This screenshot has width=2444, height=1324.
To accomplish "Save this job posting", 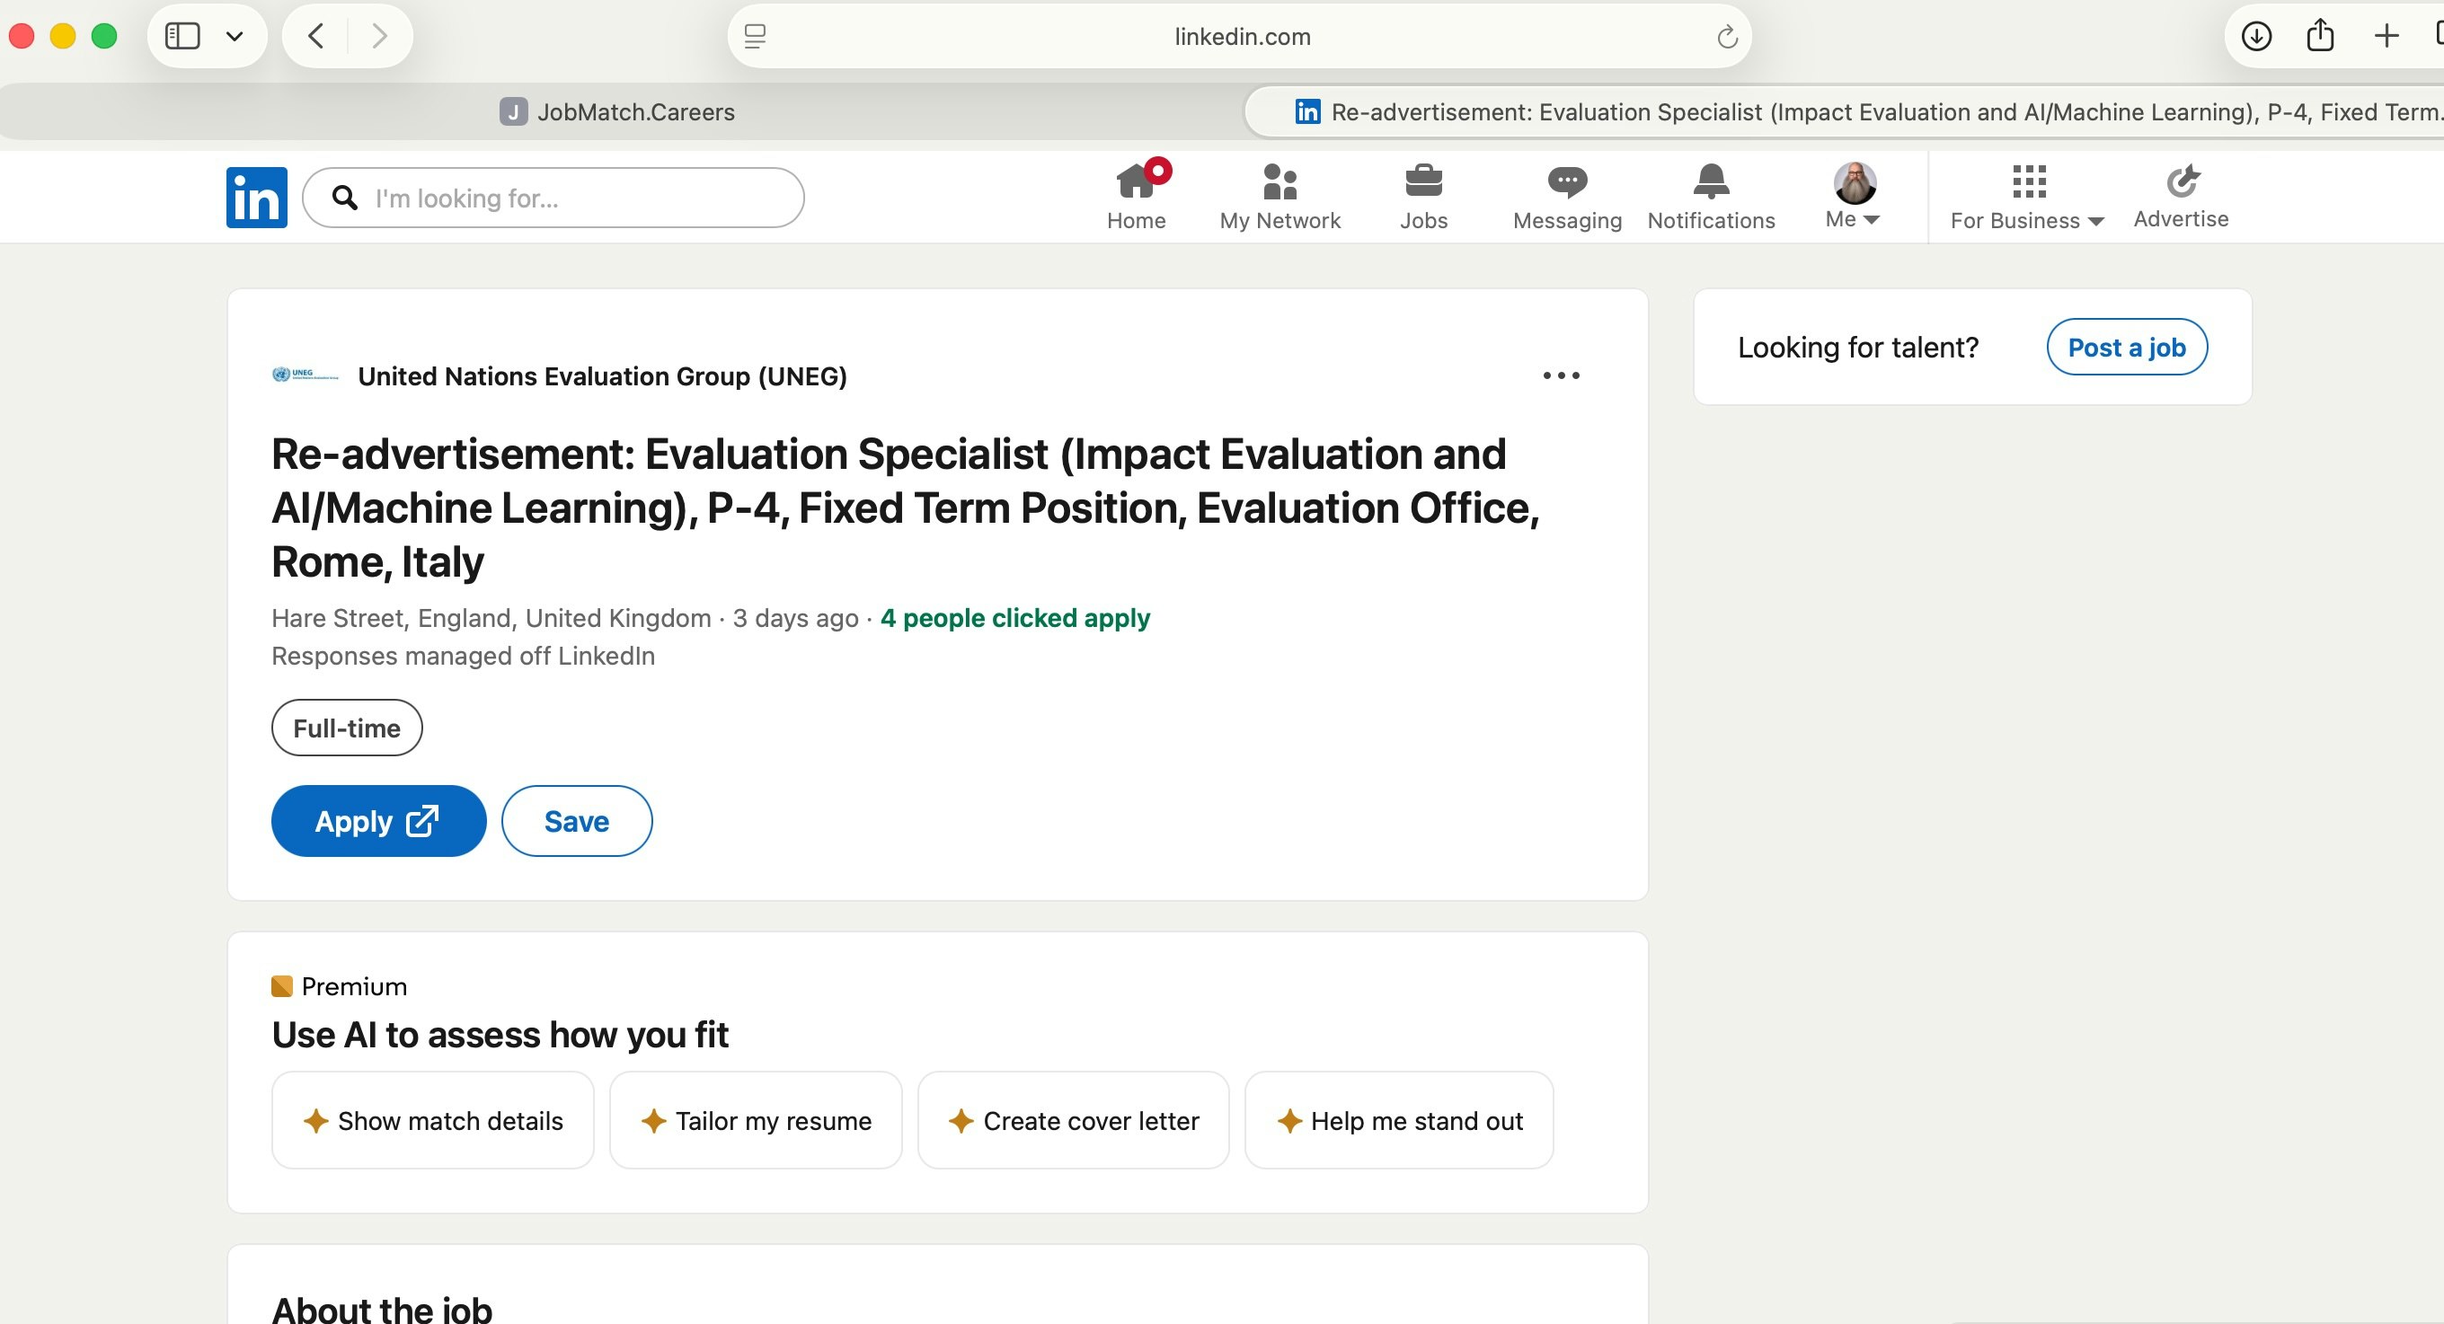I will [x=577, y=821].
